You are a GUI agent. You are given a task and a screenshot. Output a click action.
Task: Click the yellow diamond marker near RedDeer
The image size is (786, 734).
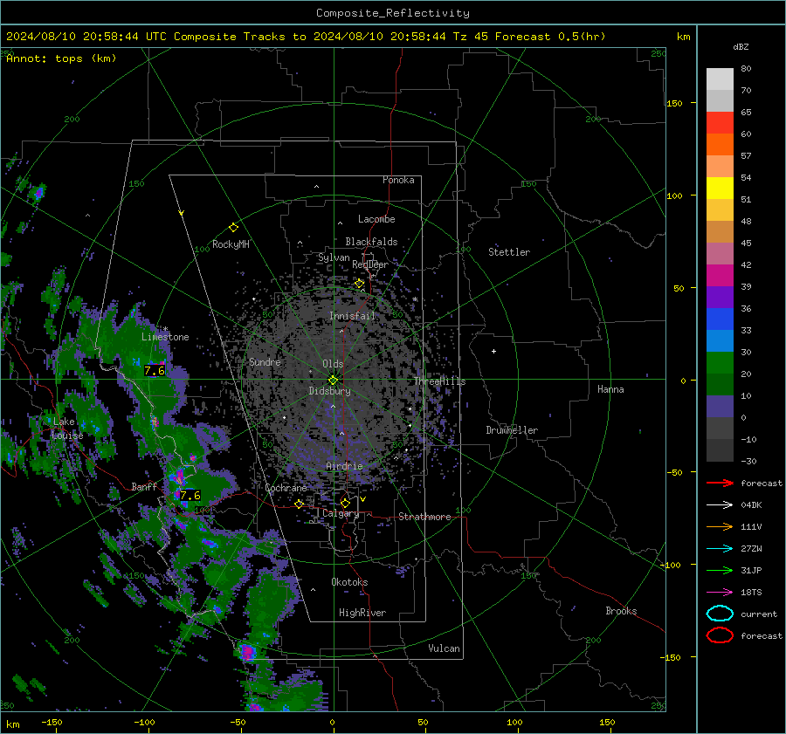coord(359,284)
